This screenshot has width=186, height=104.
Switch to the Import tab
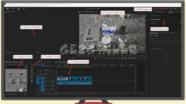(x=13, y=8)
